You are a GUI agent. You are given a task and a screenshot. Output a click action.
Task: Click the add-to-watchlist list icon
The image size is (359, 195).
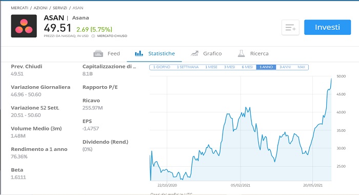290,28
